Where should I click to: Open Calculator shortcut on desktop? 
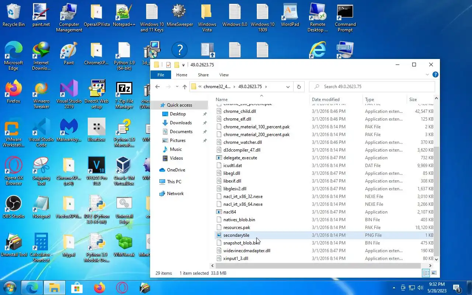(41, 248)
